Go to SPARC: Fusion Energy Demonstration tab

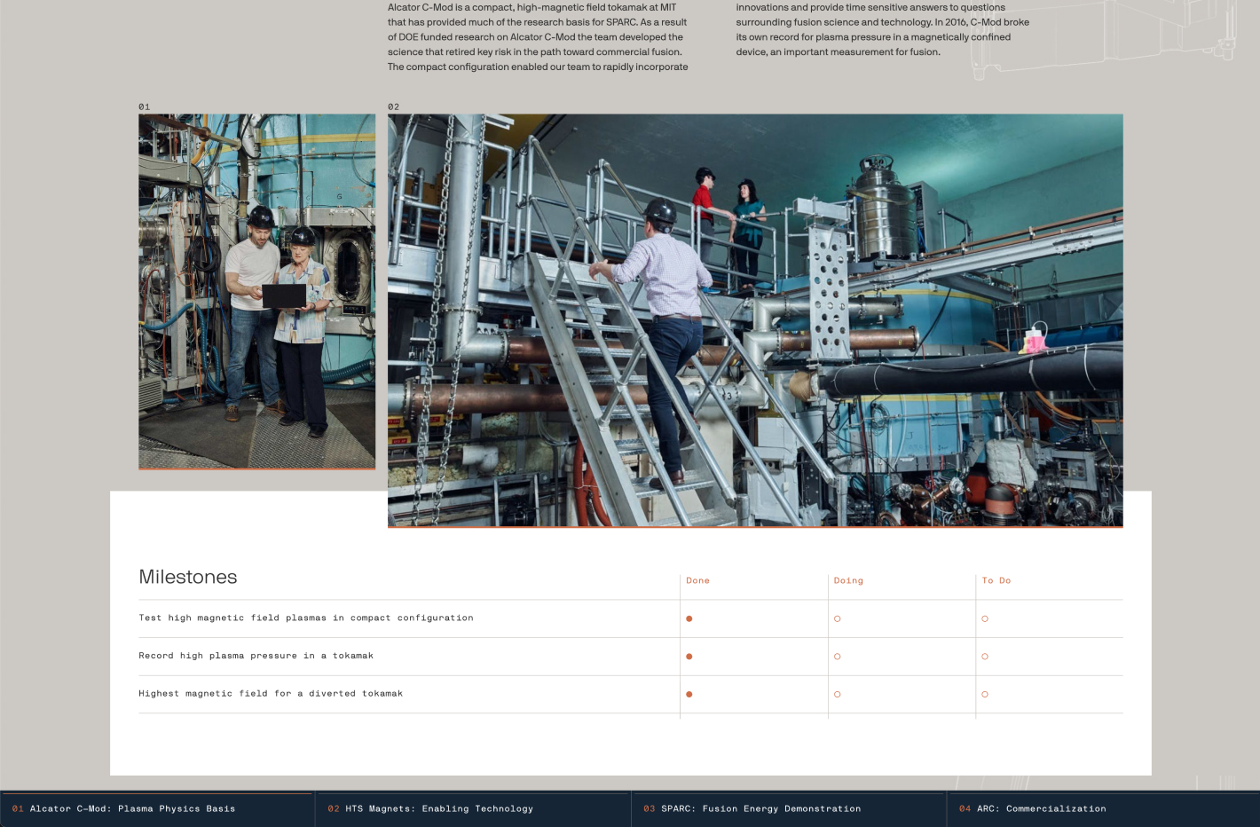click(x=789, y=809)
